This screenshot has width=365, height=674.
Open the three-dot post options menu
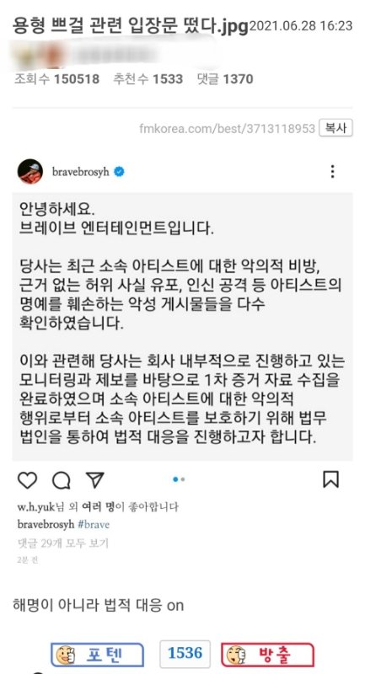(332, 172)
